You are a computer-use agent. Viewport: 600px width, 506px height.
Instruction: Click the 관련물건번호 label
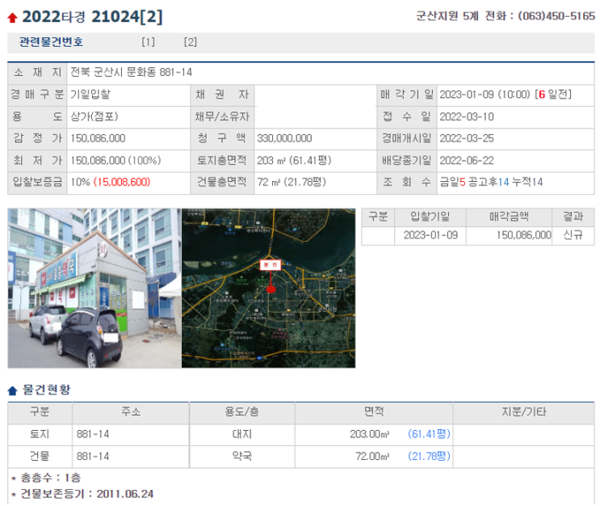[x=51, y=42]
